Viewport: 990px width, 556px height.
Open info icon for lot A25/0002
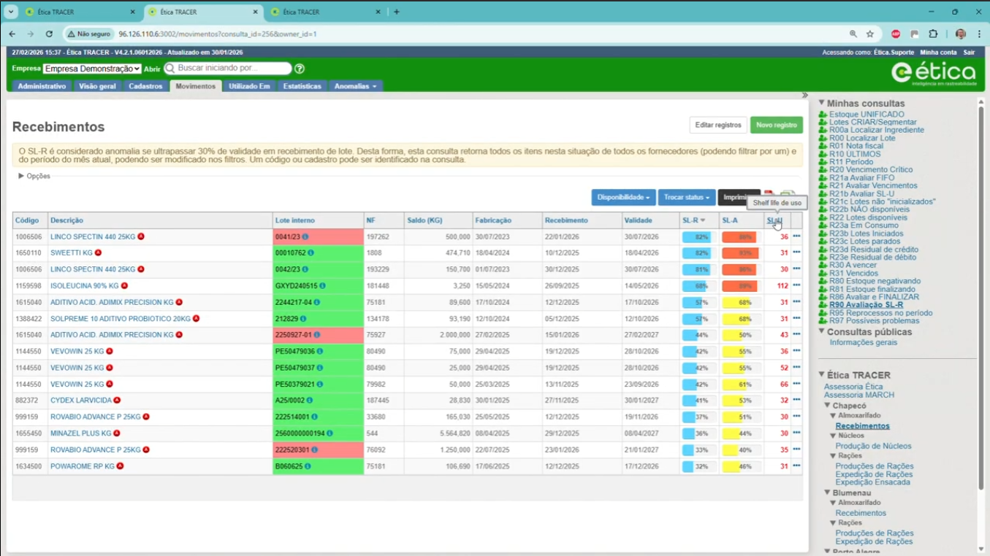(310, 401)
